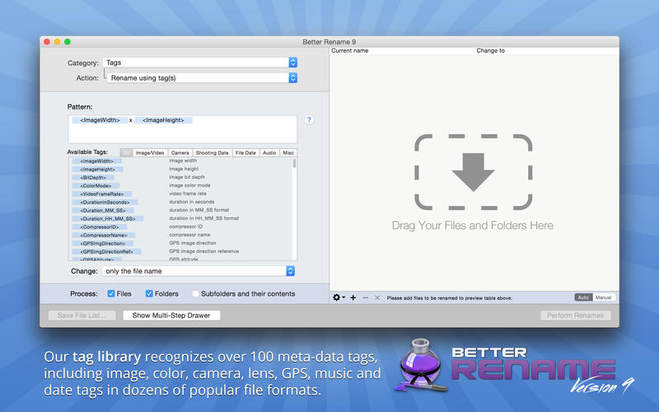659x412 pixels.
Task: Select the <BitDepth> tag
Action: [x=93, y=177]
